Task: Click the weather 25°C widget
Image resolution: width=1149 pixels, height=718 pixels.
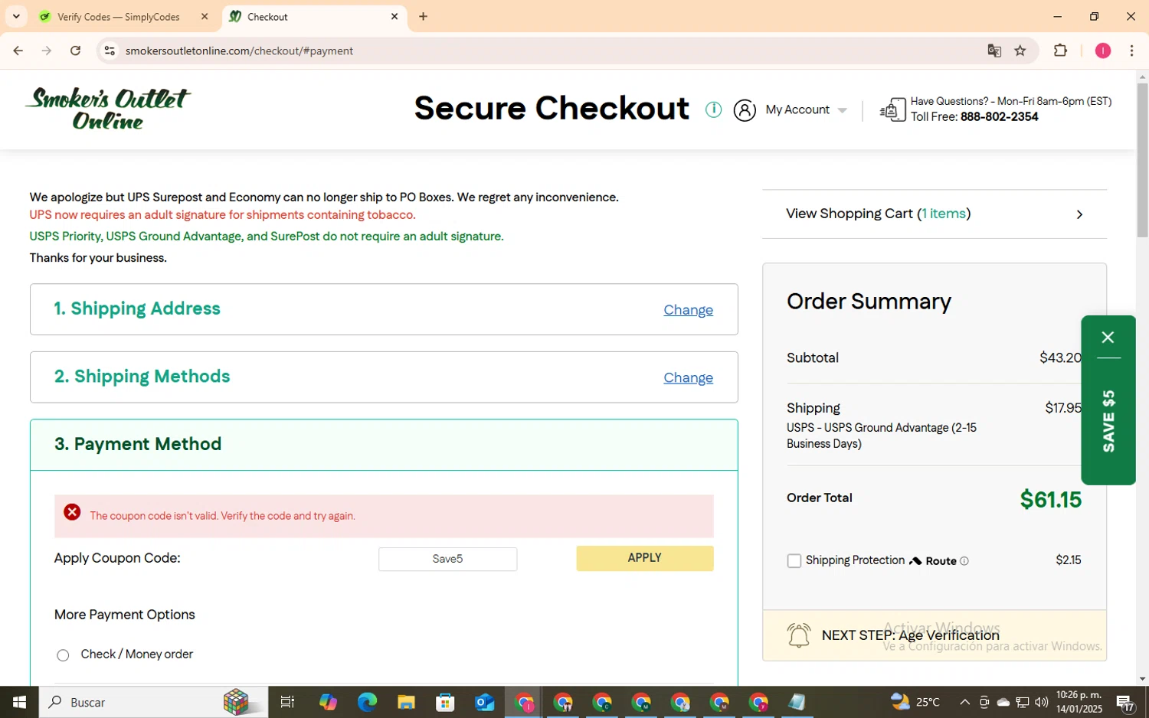Action: [x=916, y=702]
